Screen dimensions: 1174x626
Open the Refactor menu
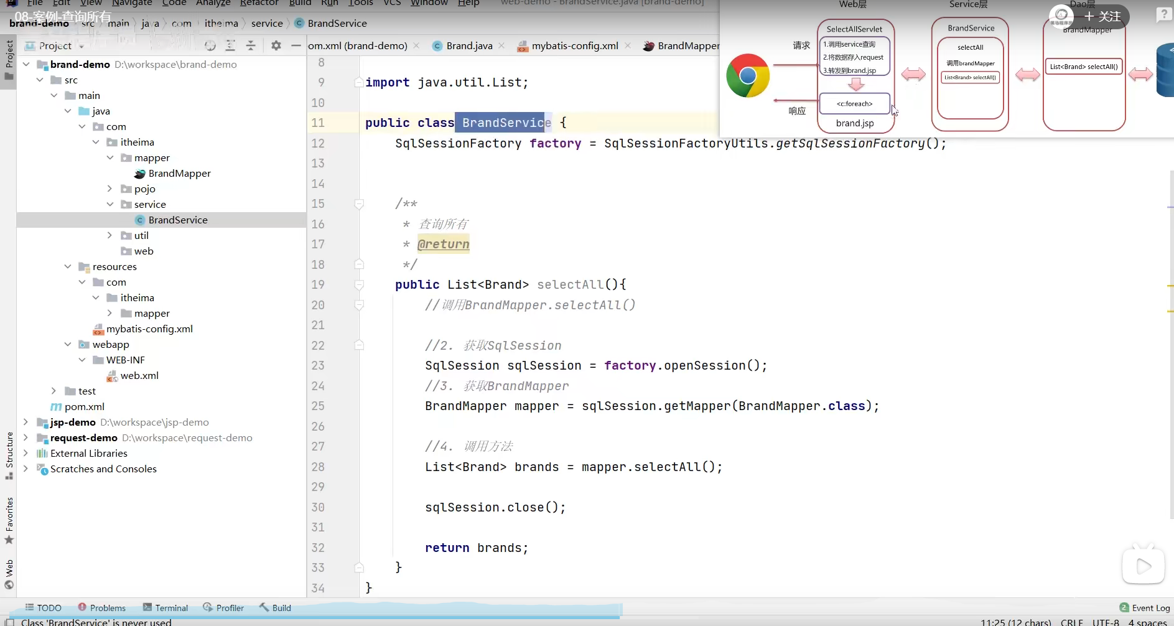point(259,3)
